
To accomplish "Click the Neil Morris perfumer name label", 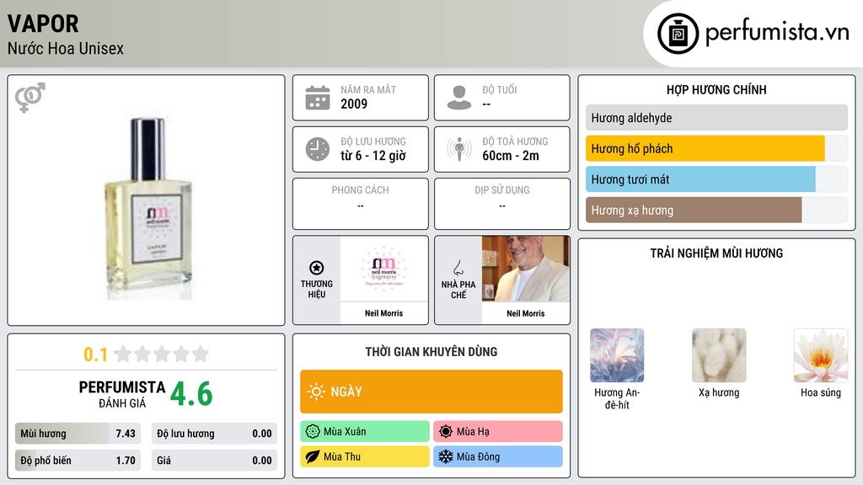I will [526, 313].
